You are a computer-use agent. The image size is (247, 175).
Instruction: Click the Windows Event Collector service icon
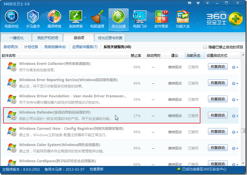[12, 67]
